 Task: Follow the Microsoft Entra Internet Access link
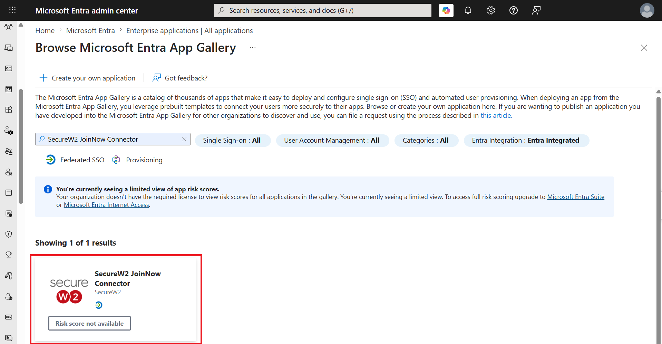coord(106,205)
